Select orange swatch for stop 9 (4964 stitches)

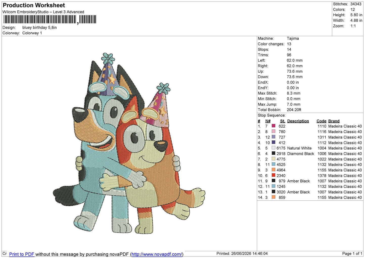273,170
